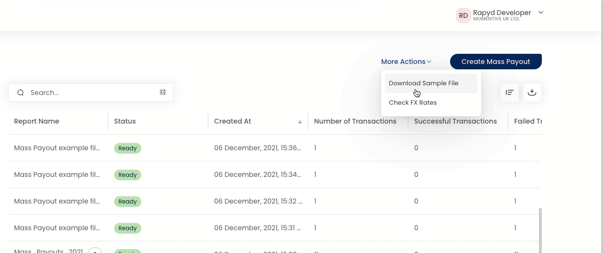
Task: Click Create Mass Payout button
Action: [x=496, y=62]
